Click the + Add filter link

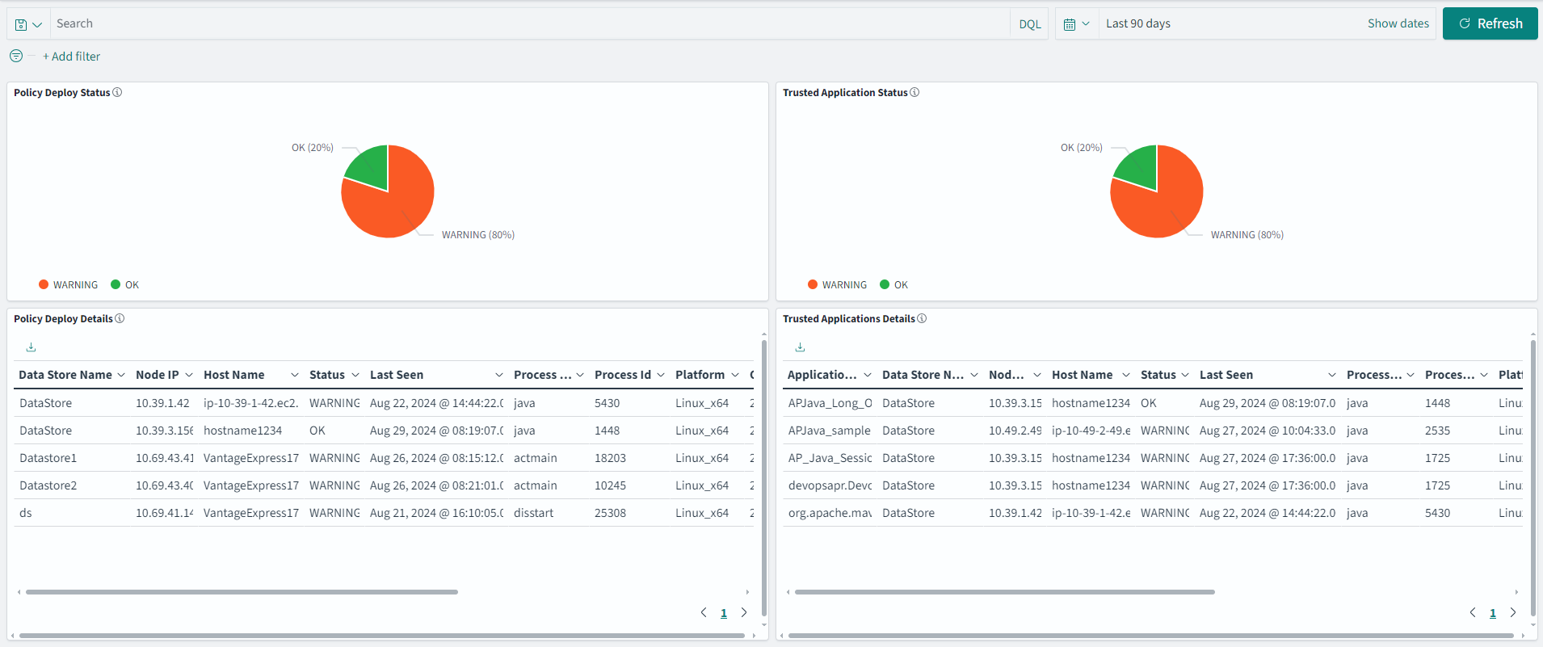[x=71, y=57]
